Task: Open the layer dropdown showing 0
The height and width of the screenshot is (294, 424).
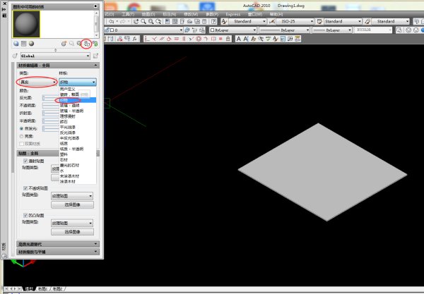Action: pos(143,30)
